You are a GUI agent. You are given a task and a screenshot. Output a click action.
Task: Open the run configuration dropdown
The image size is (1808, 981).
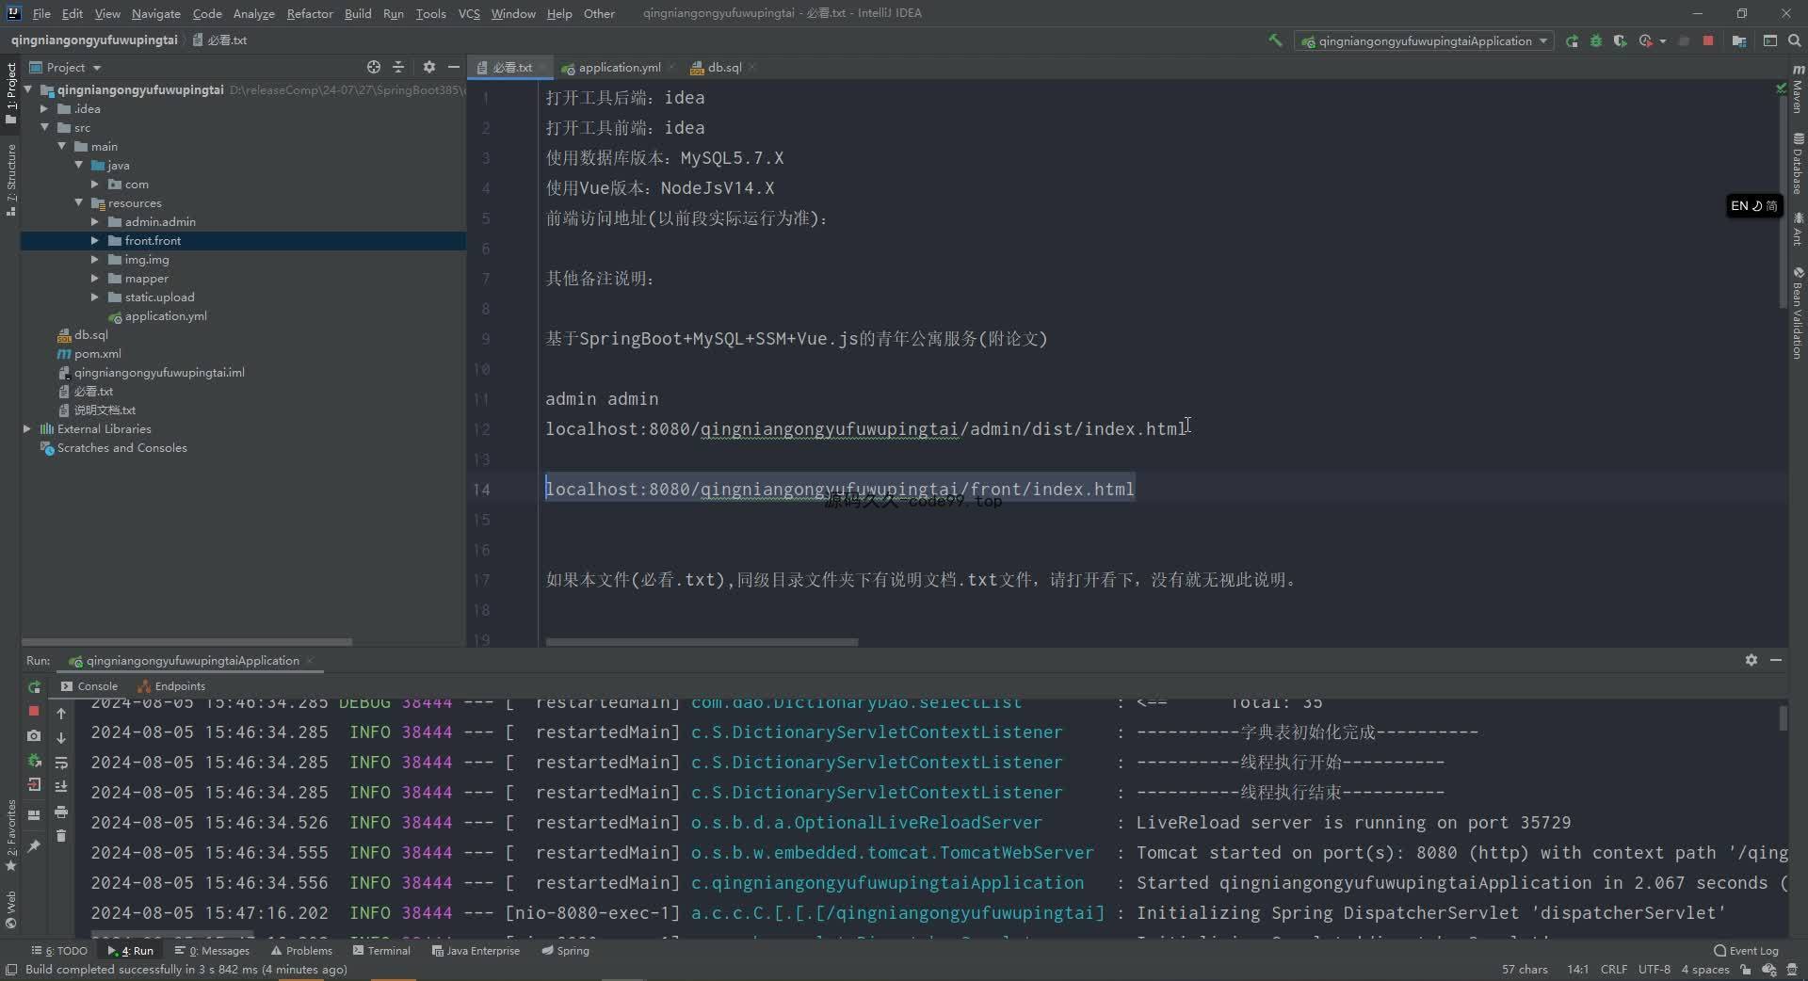[1423, 40]
